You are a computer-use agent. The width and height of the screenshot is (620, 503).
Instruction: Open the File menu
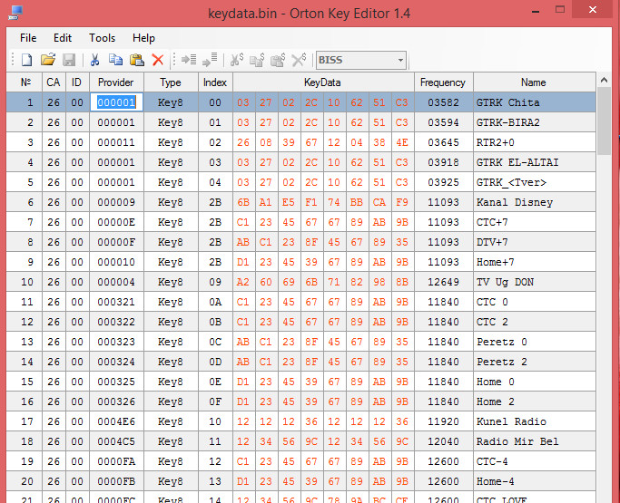click(28, 38)
